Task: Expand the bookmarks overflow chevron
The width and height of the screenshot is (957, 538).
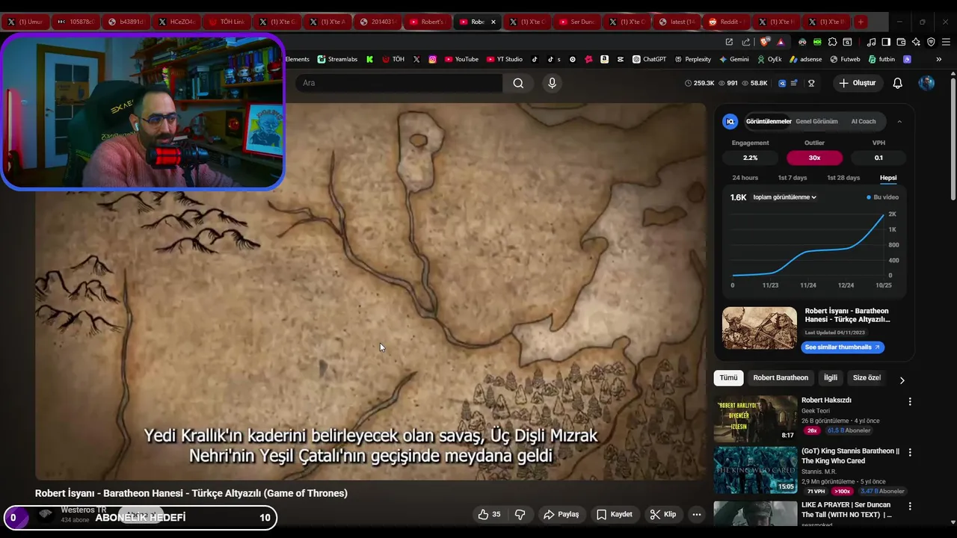Action: pos(938,59)
